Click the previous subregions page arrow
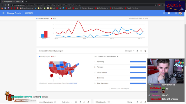Viewport: 186px width, 104px height. click(x=109, y=89)
